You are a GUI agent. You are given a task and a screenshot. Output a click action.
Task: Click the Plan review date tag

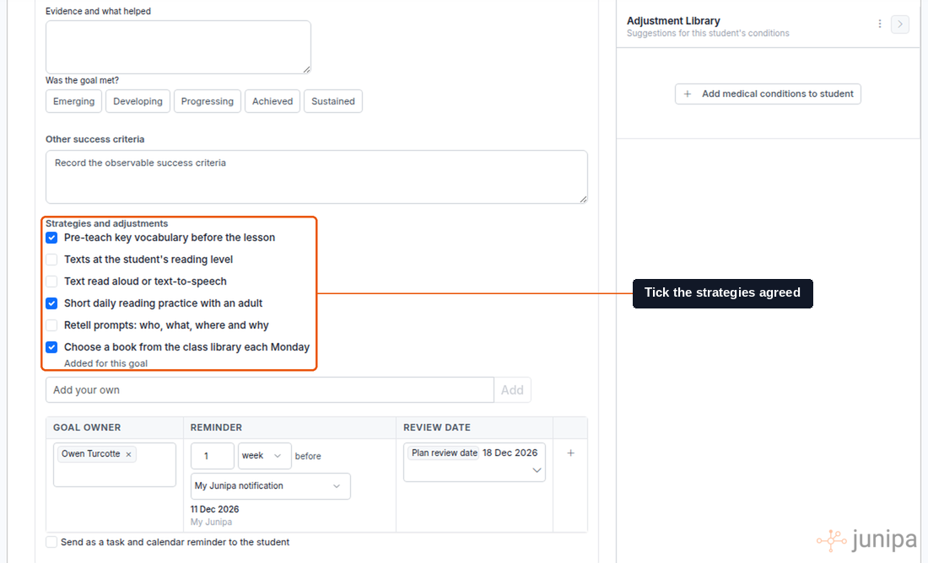click(x=445, y=453)
